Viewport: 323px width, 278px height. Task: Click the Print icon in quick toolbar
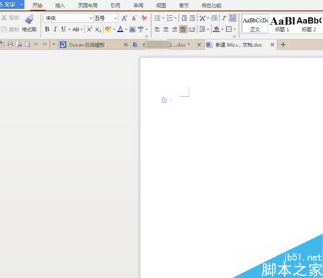point(10,45)
